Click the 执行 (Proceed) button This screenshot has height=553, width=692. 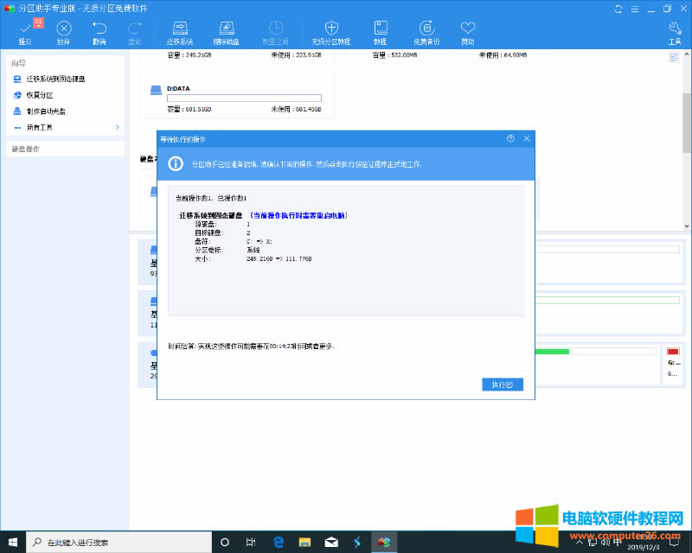pos(502,385)
